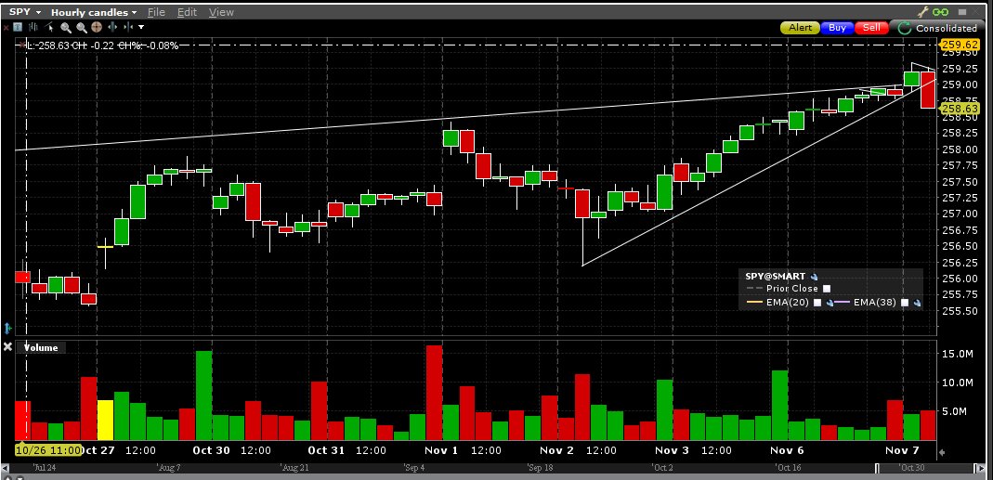Select the trendline pointer tool
Image resolution: width=993 pixels, height=480 pixels.
48,27
